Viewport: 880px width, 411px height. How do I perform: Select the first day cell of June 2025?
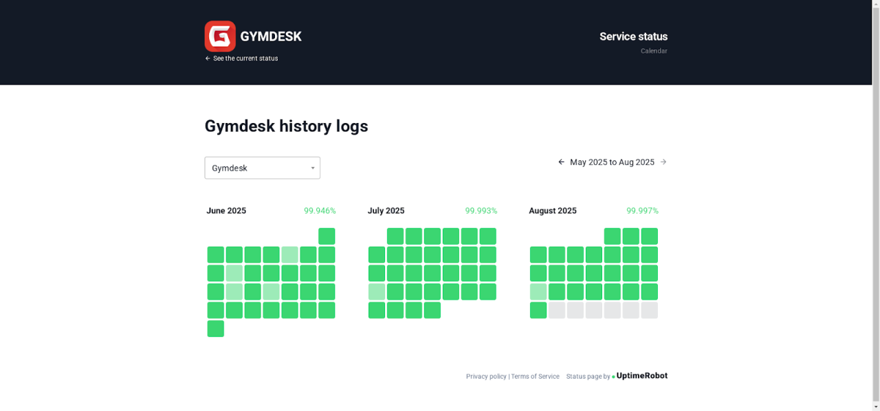[x=327, y=236]
